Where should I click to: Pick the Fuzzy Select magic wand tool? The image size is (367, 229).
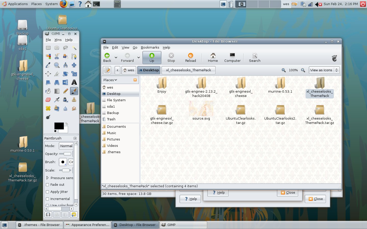74,48
